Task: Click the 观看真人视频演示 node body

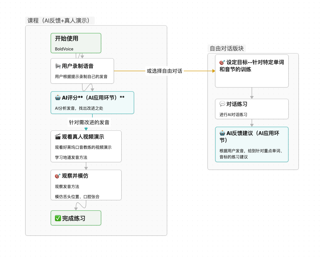Action: [86, 146]
